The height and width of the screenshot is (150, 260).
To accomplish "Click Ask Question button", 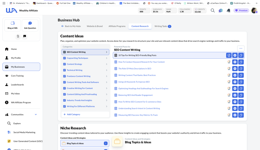I will pos(30,25).
